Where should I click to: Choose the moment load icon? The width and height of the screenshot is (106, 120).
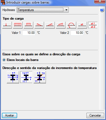click(71, 25)
